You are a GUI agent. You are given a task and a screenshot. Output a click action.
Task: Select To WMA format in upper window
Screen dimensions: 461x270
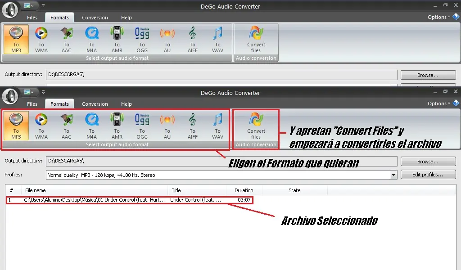tap(41, 39)
